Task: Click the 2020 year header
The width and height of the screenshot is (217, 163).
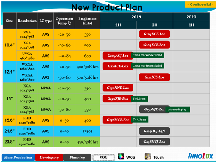Action: 191,17
